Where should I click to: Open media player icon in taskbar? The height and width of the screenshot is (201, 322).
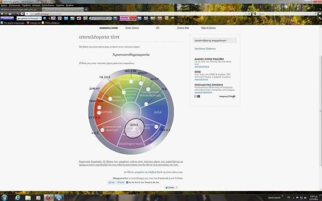(x=38, y=198)
